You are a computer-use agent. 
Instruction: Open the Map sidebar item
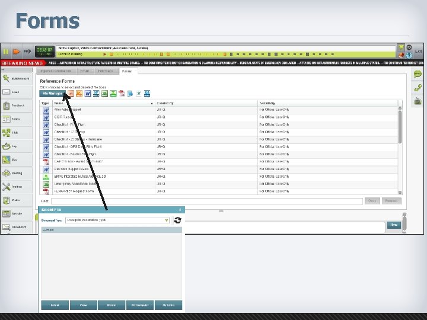point(17,160)
